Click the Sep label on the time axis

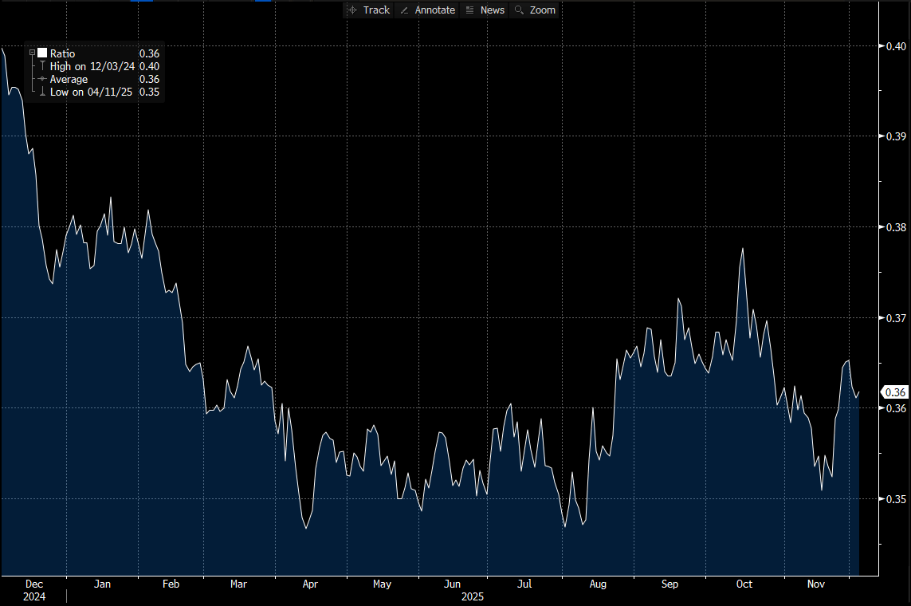tap(670, 584)
